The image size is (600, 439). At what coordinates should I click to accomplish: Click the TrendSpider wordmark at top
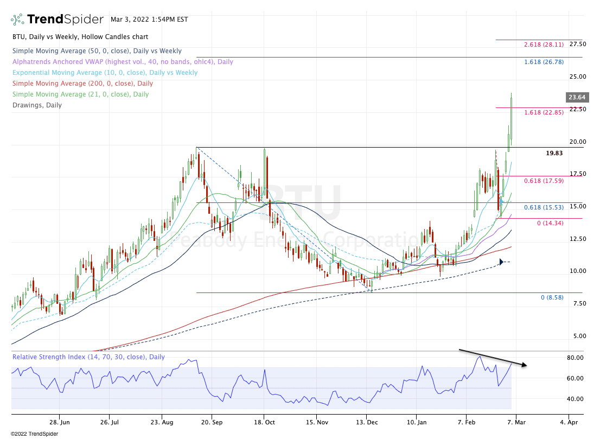point(65,20)
